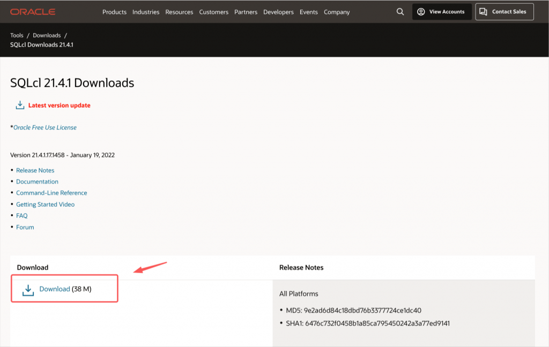Click the Oracle logo

point(33,12)
